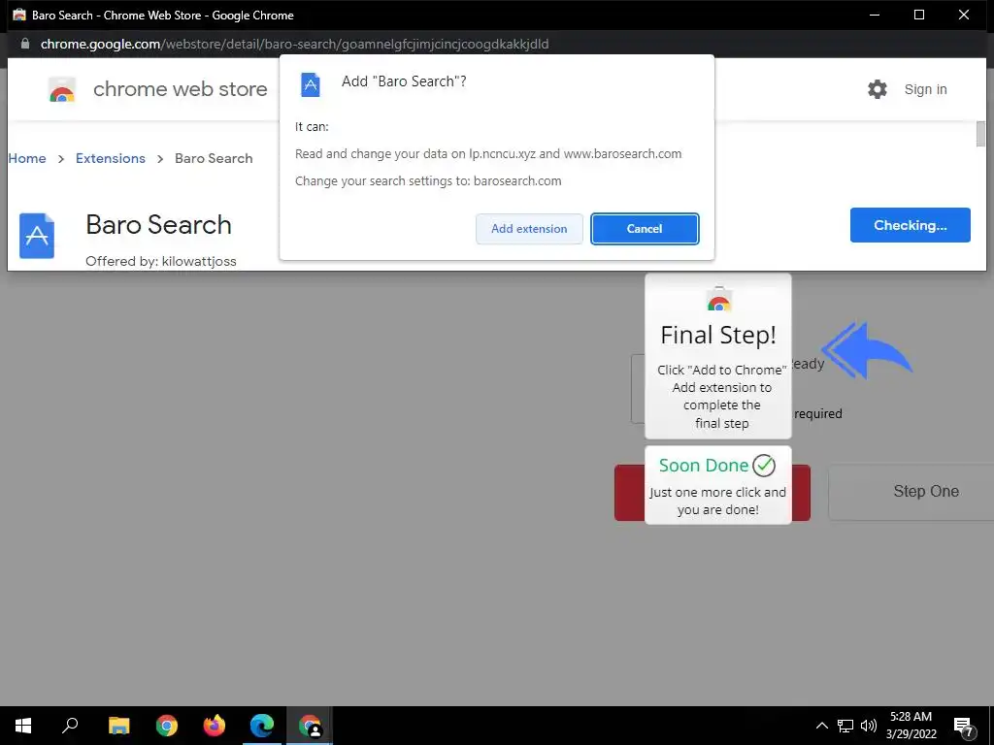Open Google Chrome from taskbar
The width and height of the screenshot is (994, 745).
(x=167, y=726)
